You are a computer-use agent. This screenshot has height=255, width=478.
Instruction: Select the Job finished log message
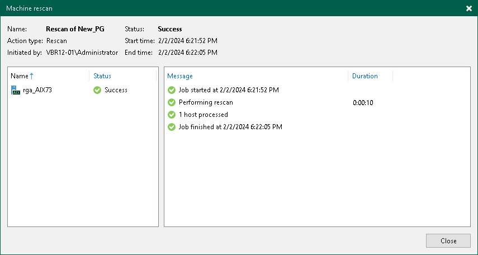pos(230,127)
